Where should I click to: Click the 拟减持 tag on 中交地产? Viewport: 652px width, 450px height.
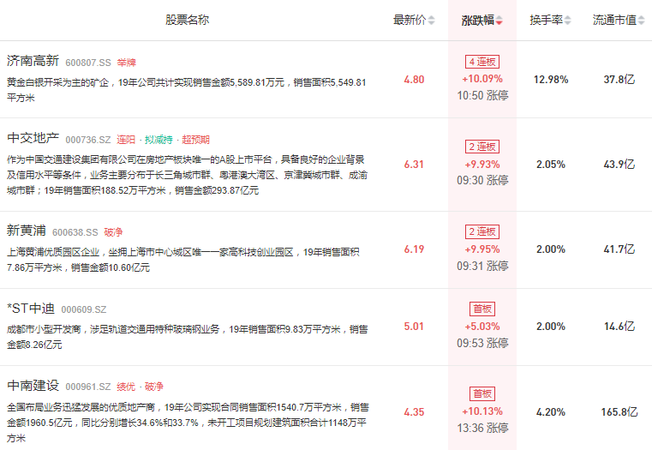click(159, 140)
